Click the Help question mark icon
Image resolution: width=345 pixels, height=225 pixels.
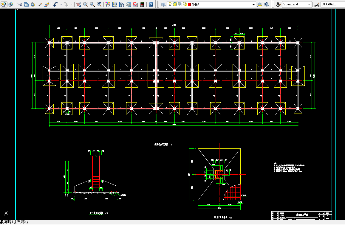151,4
